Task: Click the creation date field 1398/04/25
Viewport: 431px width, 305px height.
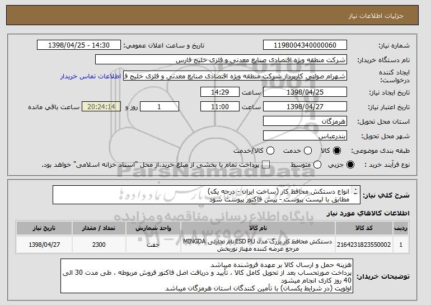Action: 305,92
